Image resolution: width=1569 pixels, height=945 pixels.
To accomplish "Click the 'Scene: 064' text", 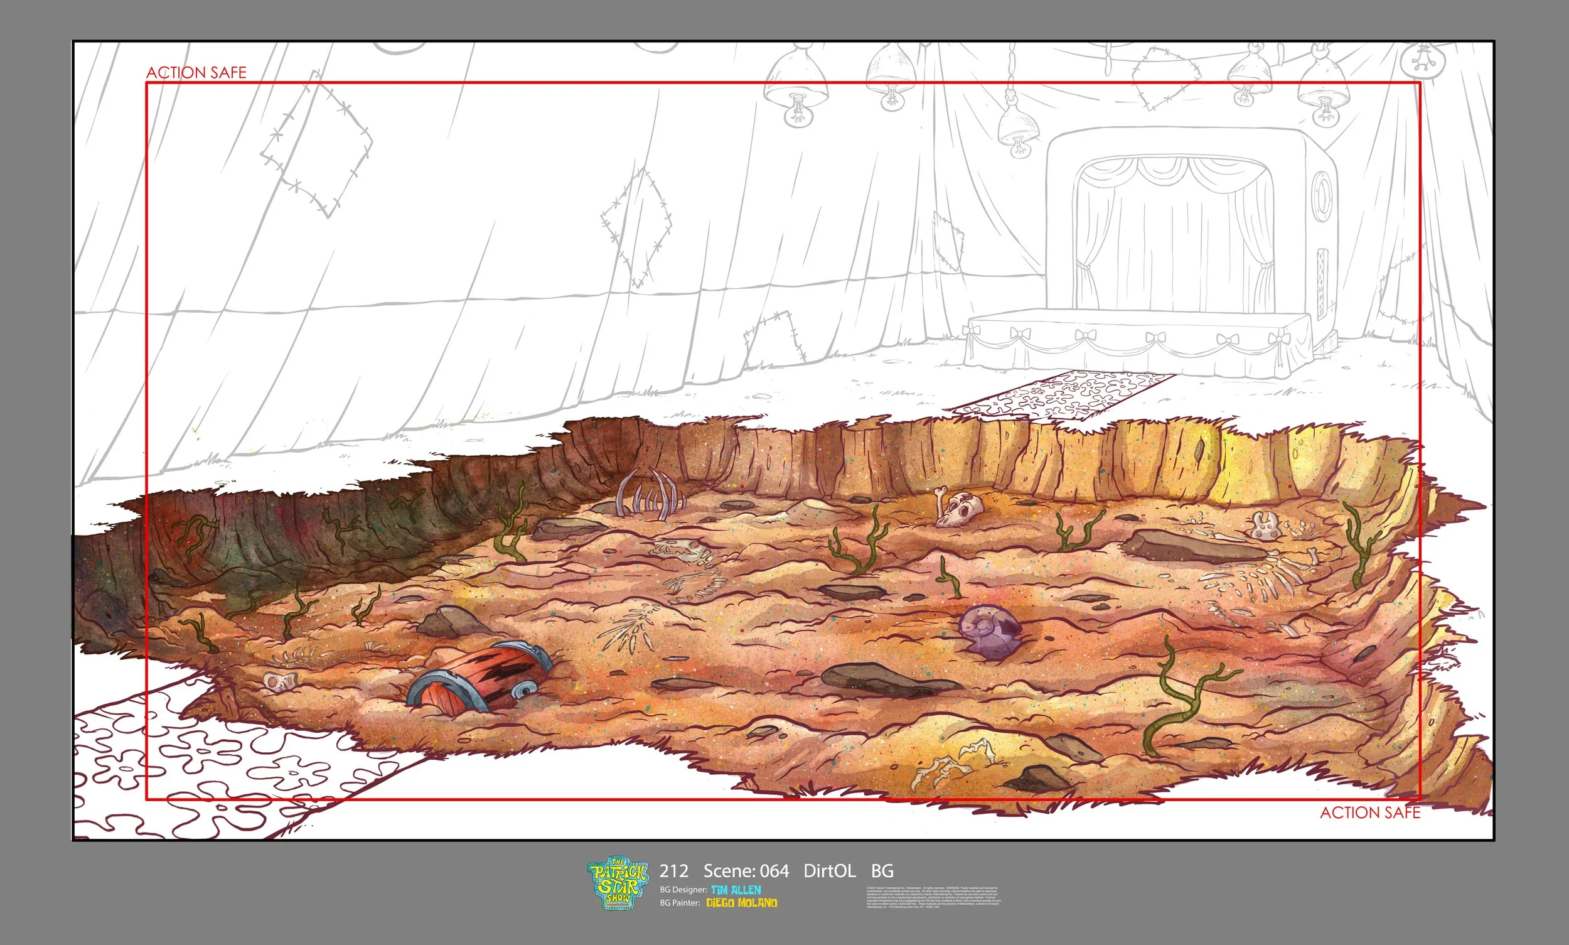I will pos(746,870).
